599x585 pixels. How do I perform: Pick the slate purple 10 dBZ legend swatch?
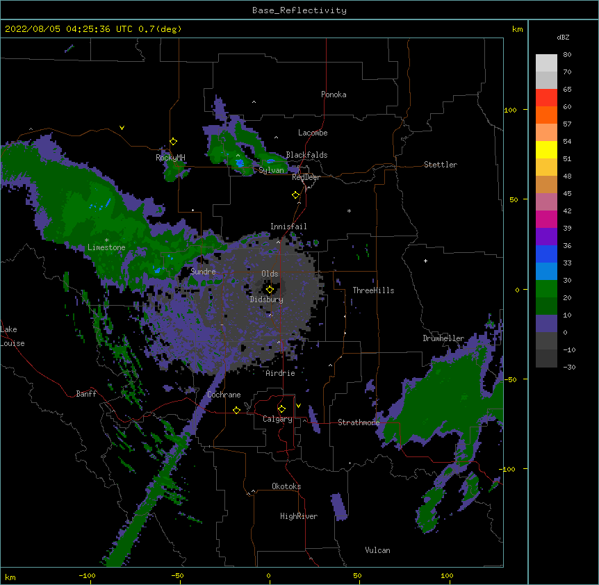point(546,324)
